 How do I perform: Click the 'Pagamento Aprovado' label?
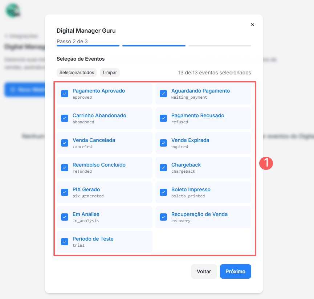(x=99, y=91)
